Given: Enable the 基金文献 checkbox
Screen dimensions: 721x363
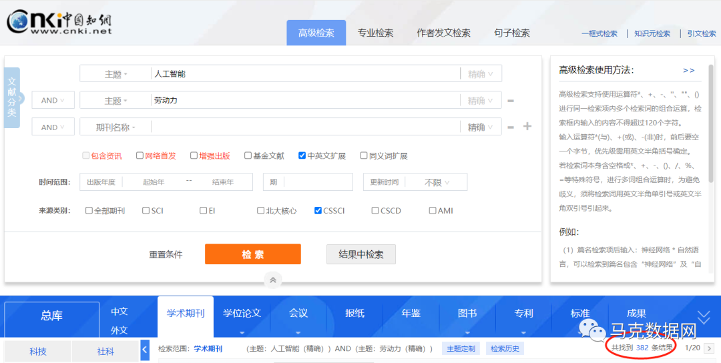Looking at the screenshot, I should tap(248, 155).
